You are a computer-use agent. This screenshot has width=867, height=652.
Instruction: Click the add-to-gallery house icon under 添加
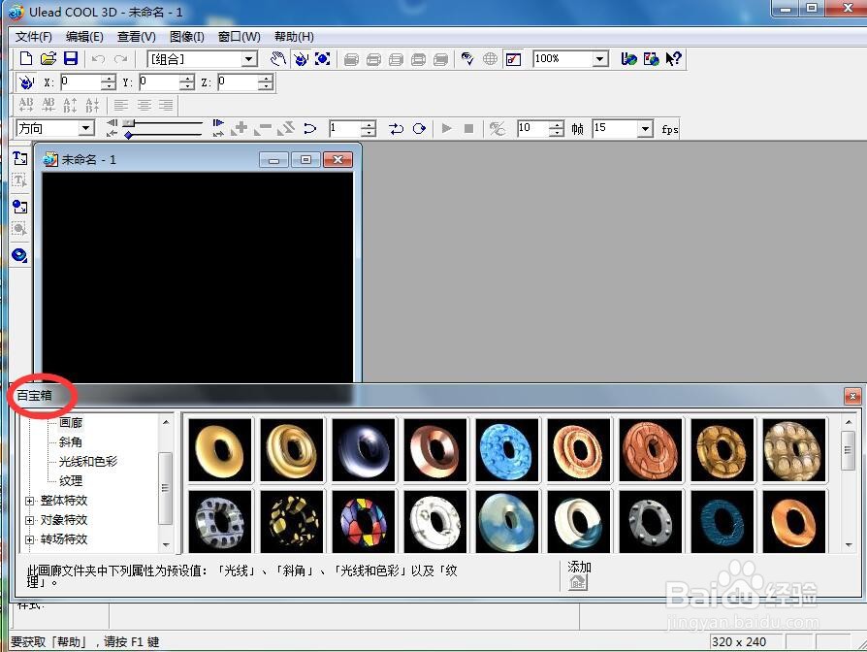tap(578, 582)
